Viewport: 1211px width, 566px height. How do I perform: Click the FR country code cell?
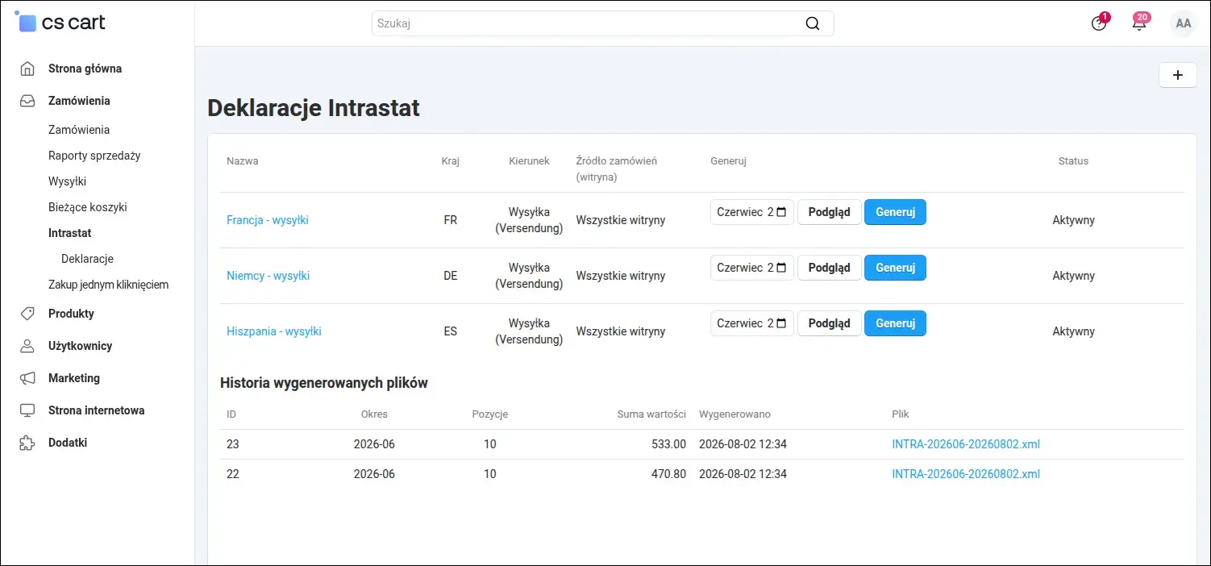click(x=450, y=220)
